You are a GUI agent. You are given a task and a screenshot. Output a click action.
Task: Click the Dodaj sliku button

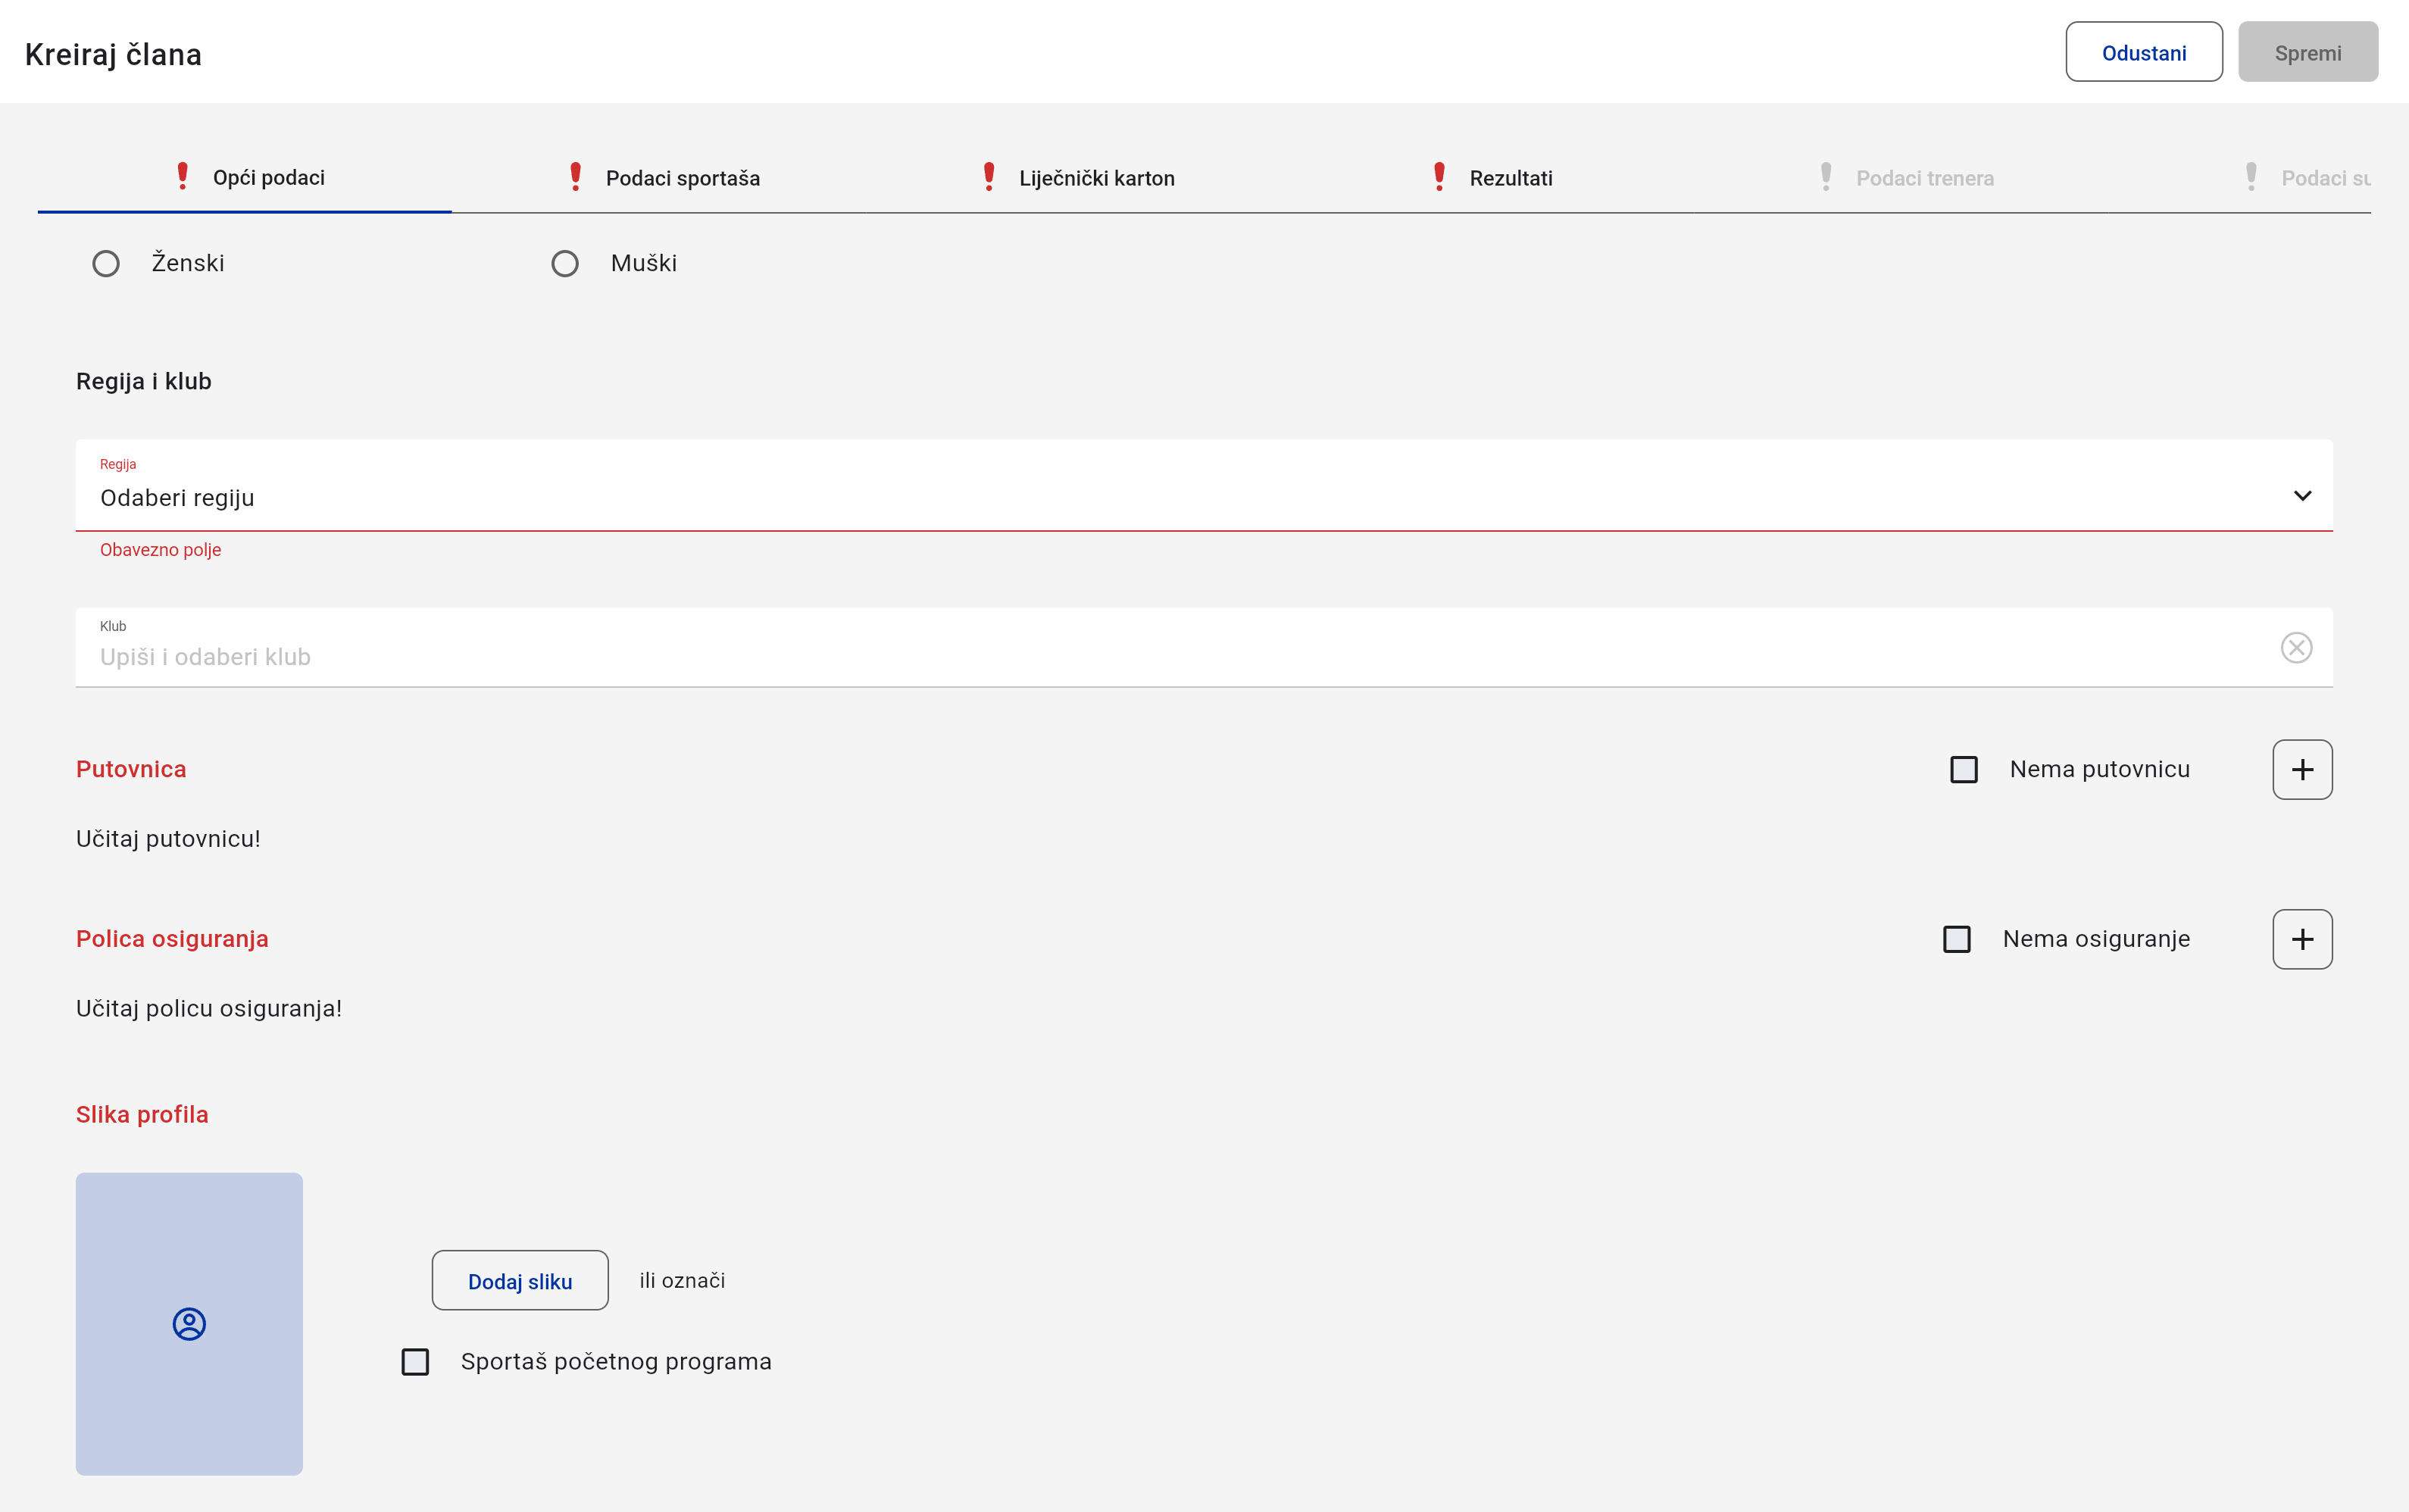click(519, 1281)
